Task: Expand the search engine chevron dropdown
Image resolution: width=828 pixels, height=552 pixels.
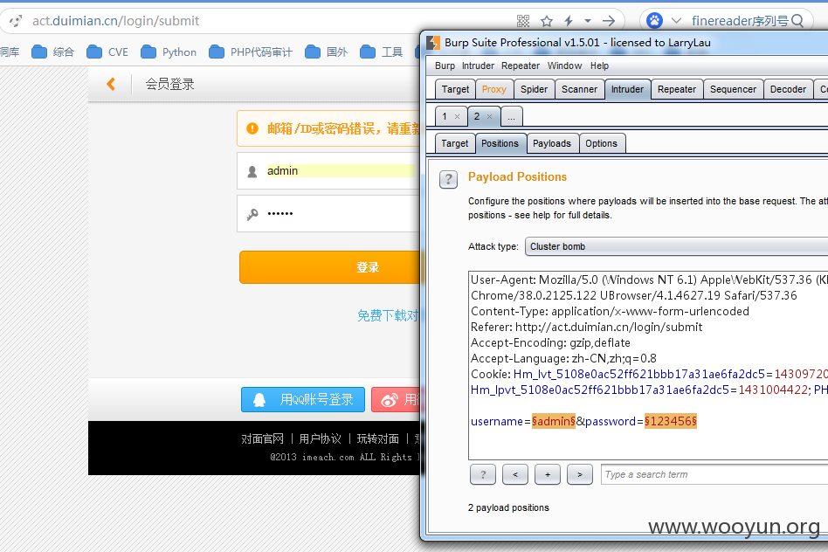Action: coord(676,21)
